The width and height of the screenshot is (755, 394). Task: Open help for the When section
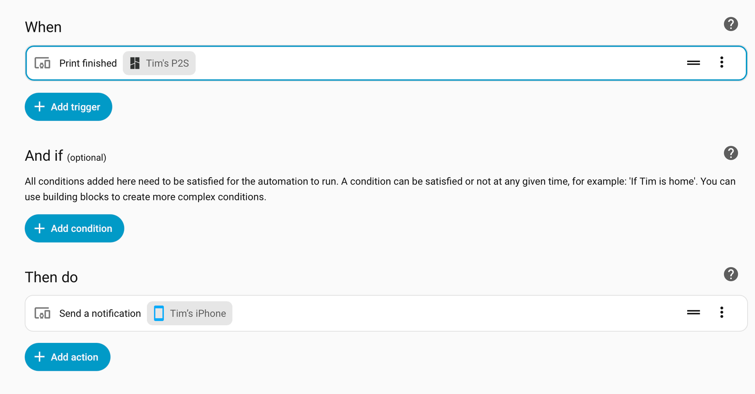click(x=731, y=24)
